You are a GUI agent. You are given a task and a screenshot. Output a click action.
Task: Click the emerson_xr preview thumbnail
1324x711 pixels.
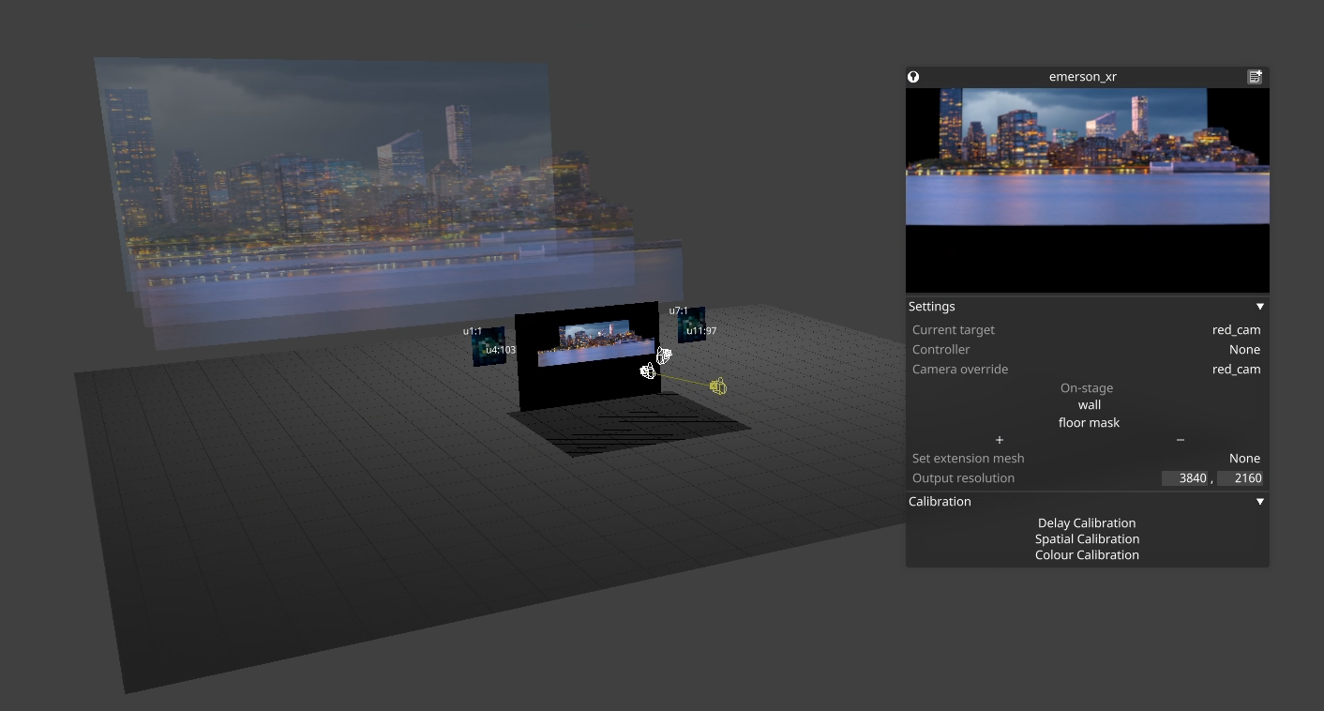pyautogui.click(x=1087, y=190)
